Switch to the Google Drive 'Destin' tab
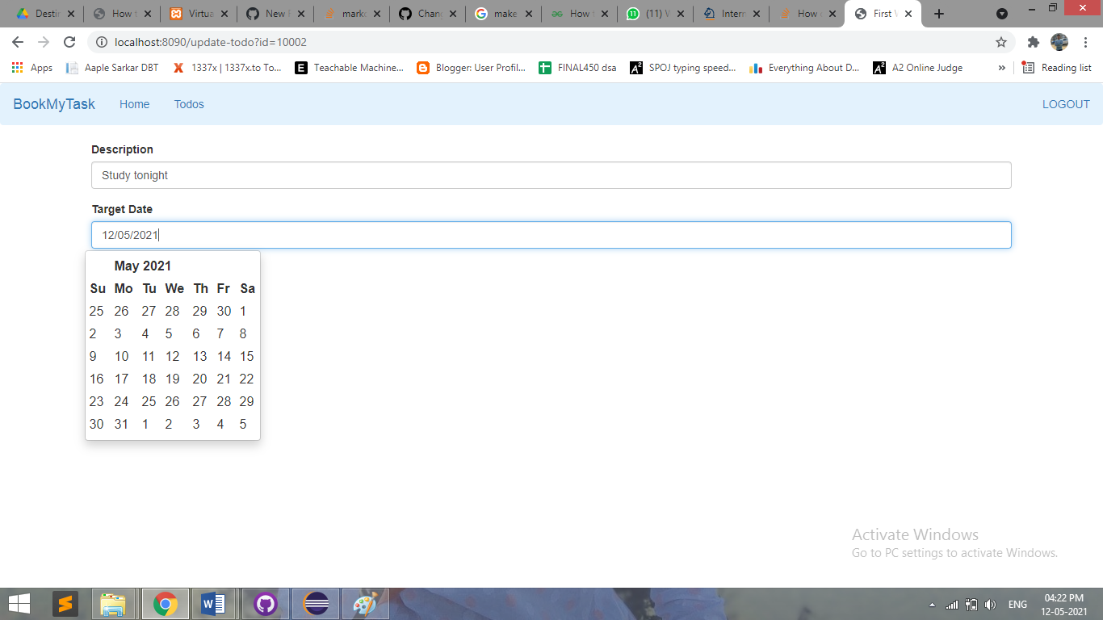 point(46,14)
